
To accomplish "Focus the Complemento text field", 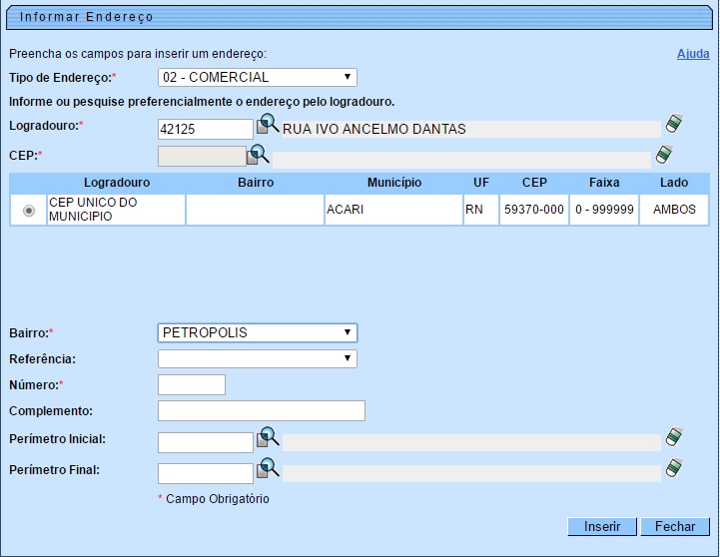I will (x=261, y=411).
